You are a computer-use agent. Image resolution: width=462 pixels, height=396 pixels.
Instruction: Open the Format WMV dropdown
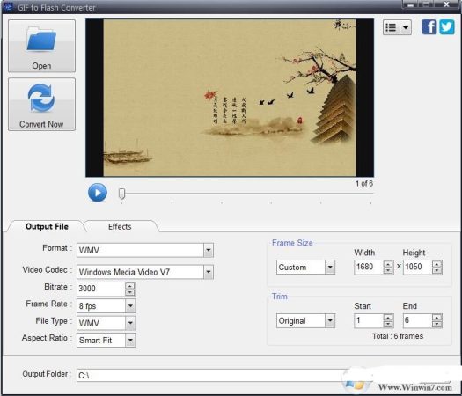(x=209, y=250)
